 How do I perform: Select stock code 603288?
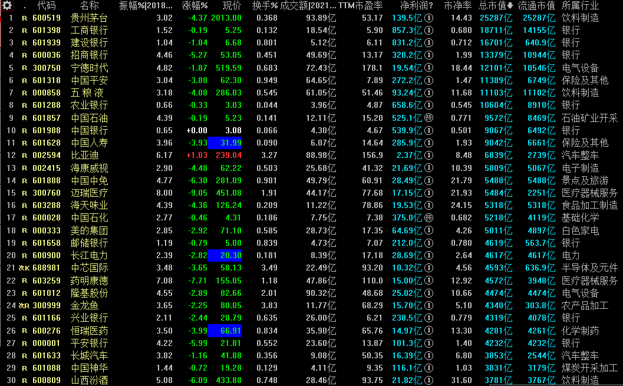tap(47, 205)
